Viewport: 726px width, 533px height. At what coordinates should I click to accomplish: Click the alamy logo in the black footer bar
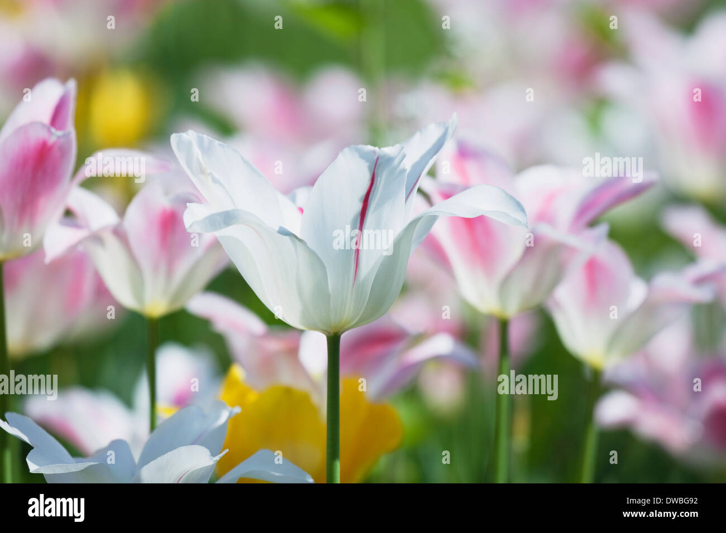click(x=56, y=508)
